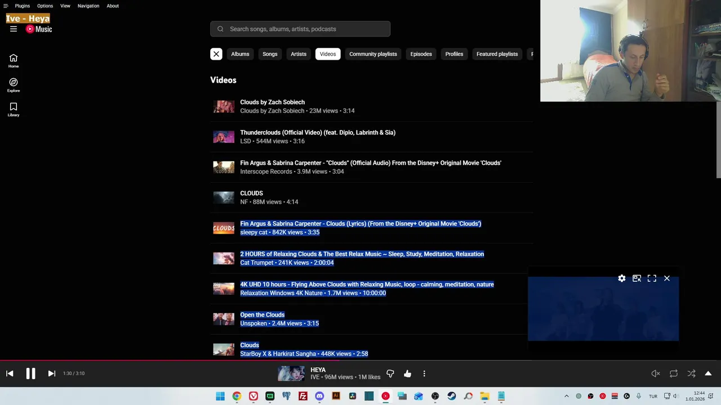721x405 pixels.
Task: Open the clock and date panel
Action: tap(695, 397)
